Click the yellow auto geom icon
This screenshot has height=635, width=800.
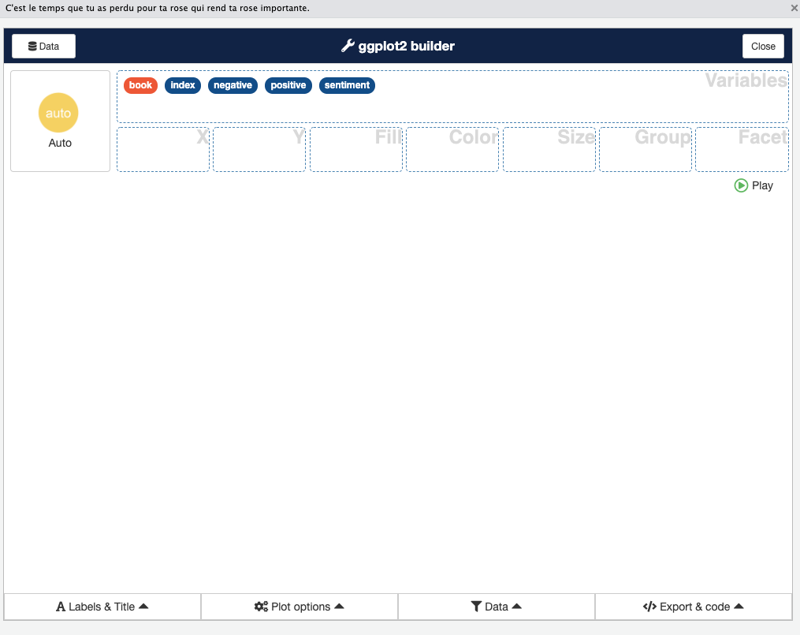(x=58, y=112)
